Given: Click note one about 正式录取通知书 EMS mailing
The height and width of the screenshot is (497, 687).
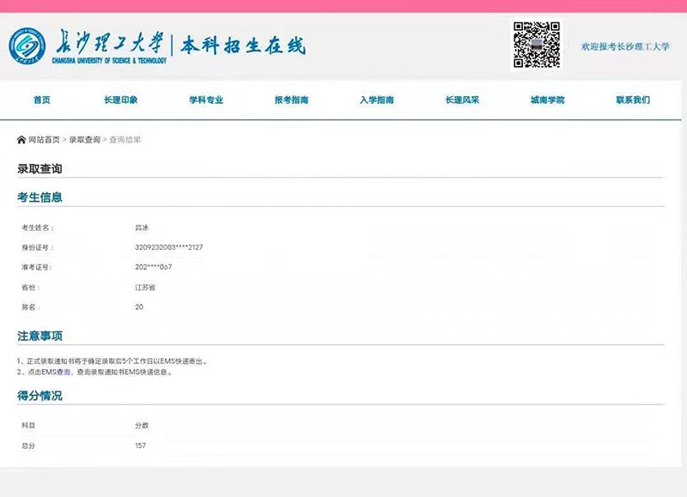Looking at the screenshot, I should point(112,361).
